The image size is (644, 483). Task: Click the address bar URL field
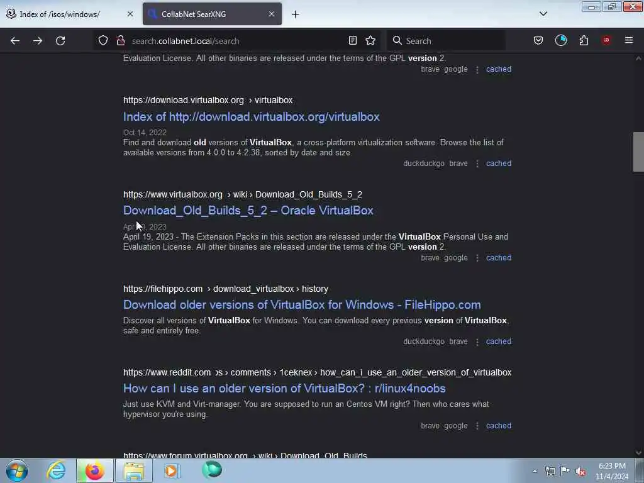[x=236, y=41]
